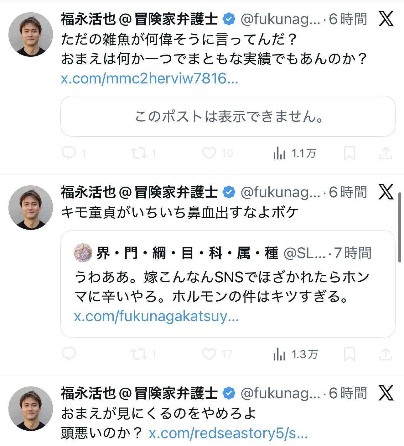The image size is (404, 446).
Task: Share the first post
Action: click(386, 153)
